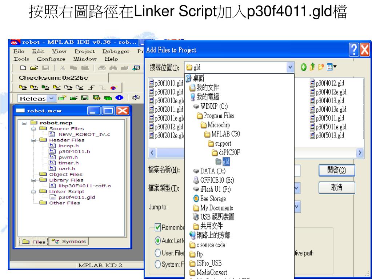
Task: Click the yellow chip checkmark verify icon
Action: tap(57, 88)
